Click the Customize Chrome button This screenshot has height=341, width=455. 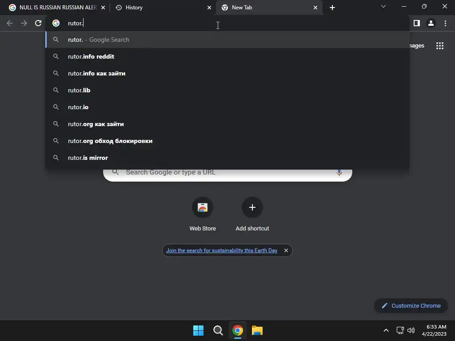pyautogui.click(x=411, y=305)
